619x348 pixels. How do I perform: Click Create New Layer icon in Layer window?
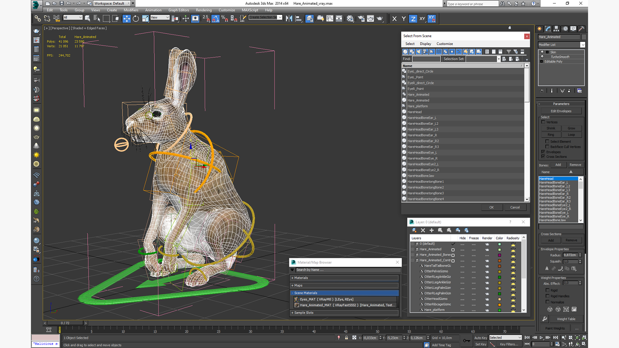click(414, 230)
